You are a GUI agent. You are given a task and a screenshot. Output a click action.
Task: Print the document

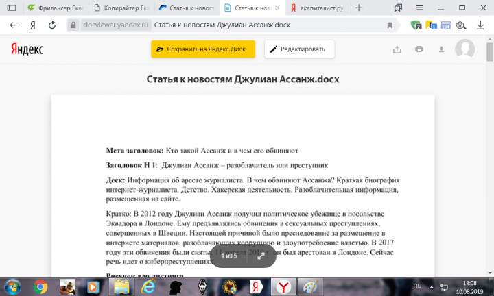tap(419, 49)
